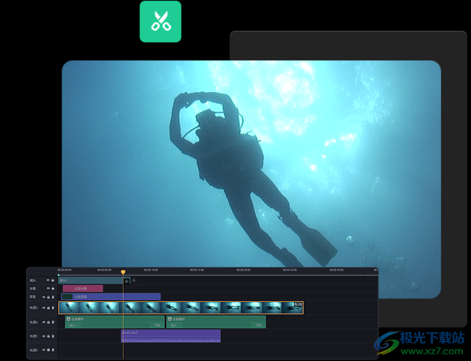The width and height of the screenshot is (471, 361).
Task: Click the trash icon on 背景 track
Action: [53, 297]
